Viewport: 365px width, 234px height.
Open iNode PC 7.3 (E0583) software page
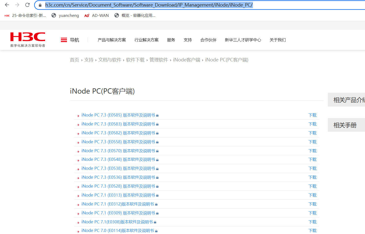click(118, 124)
